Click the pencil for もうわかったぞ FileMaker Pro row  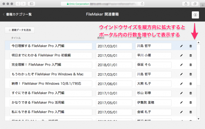(181, 74)
